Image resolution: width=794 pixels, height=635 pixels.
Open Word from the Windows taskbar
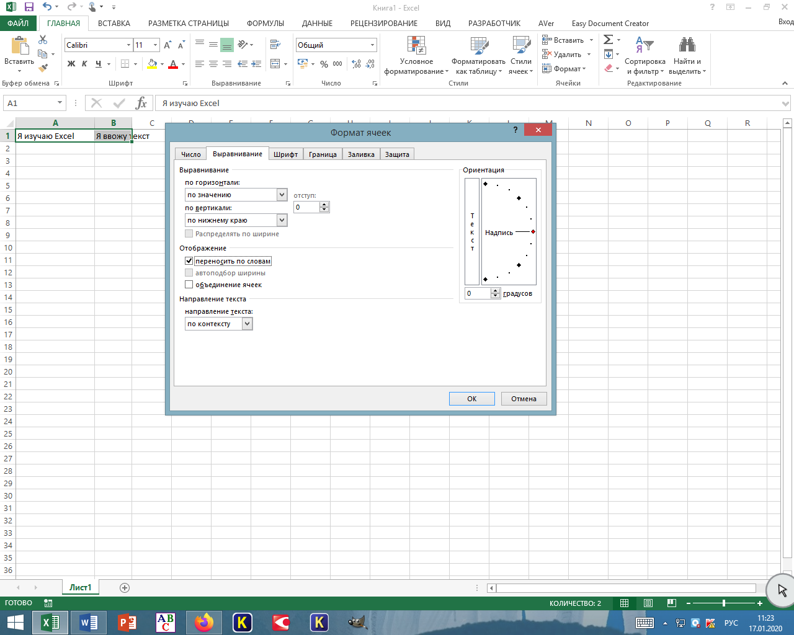pos(89,622)
